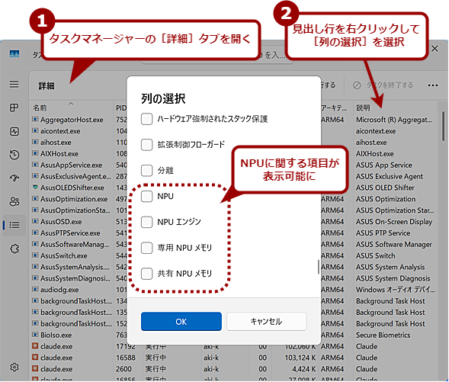This screenshot has width=449, height=382.
Task: Open the Users icon in sidebar
Action: pos(14,201)
